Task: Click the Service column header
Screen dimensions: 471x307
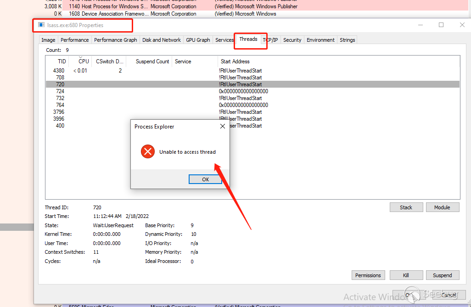Action: tap(195, 61)
